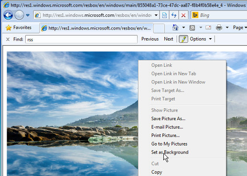Choose Print Picture... from menu

[x=165, y=135]
